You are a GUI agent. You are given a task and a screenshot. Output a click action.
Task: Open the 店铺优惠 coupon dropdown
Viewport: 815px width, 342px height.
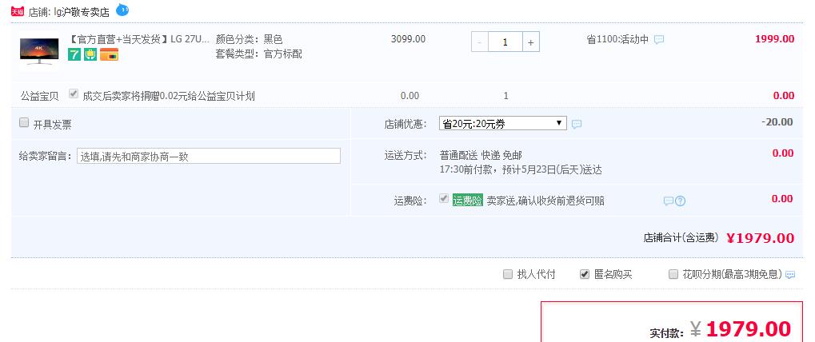502,123
